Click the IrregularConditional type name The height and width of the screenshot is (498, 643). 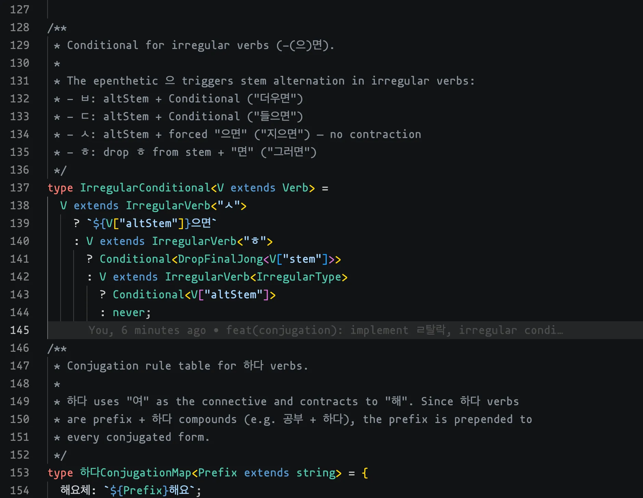pyautogui.click(x=145, y=188)
